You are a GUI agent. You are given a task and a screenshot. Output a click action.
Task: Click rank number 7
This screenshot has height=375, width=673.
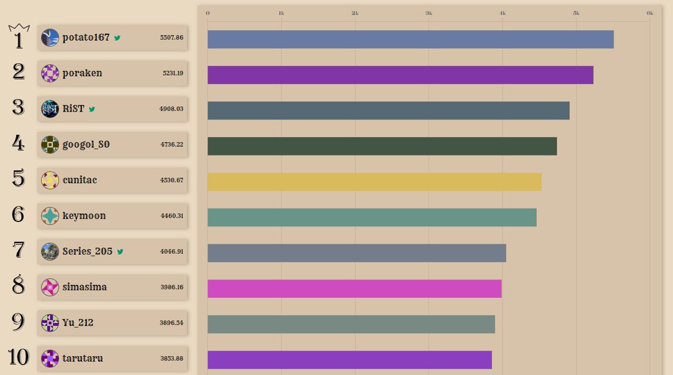[19, 250]
